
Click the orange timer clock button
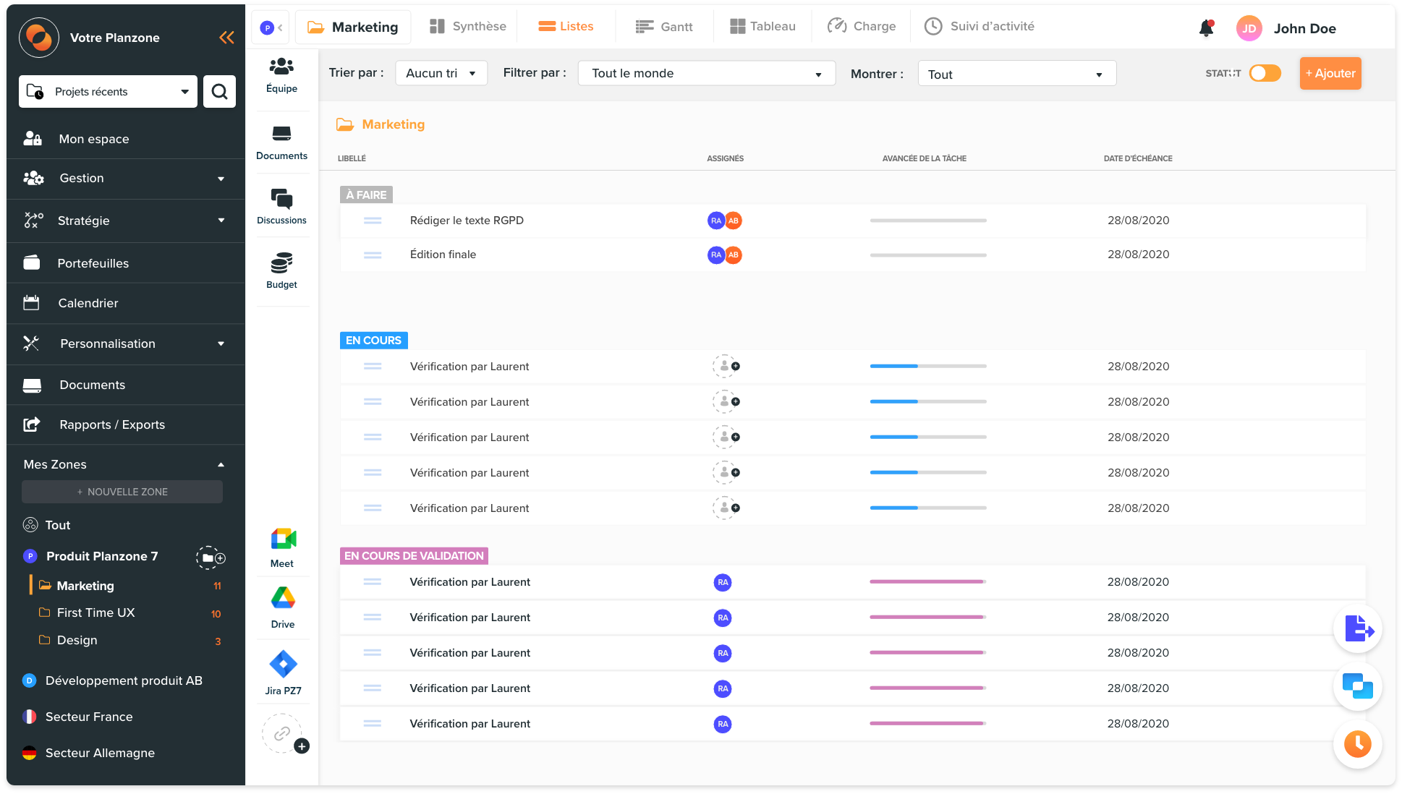coord(1357,743)
